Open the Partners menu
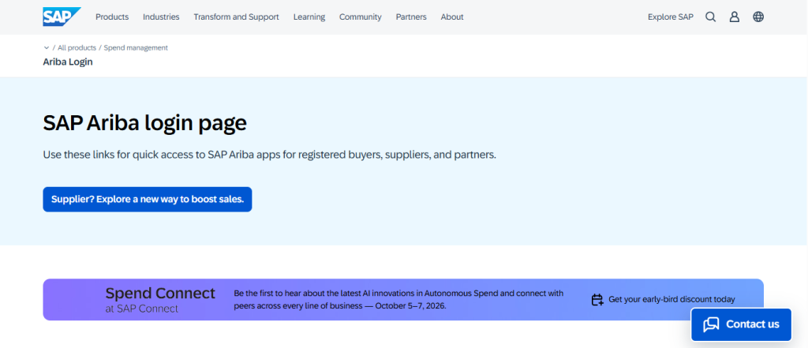The image size is (808, 348). tap(411, 17)
